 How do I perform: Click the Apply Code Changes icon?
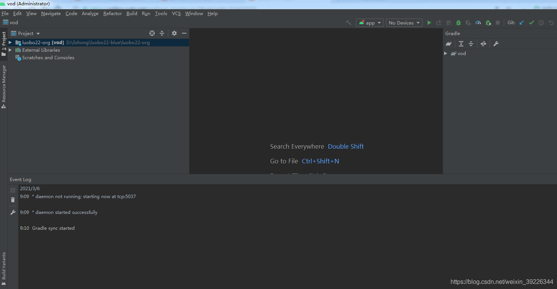click(449, 23)
